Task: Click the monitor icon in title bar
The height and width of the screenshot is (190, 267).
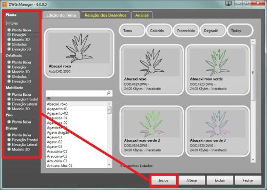Action: click(228, 4)
